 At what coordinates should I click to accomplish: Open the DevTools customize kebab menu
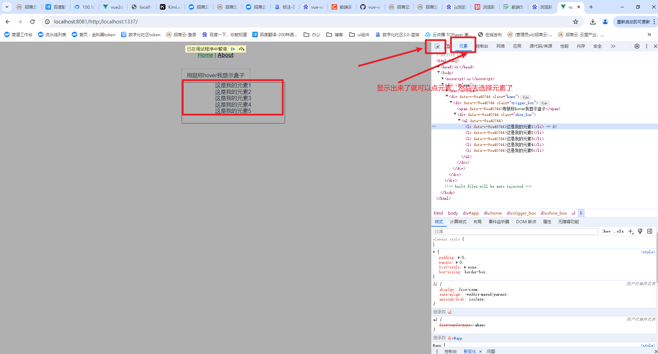[x=647, y=46]
